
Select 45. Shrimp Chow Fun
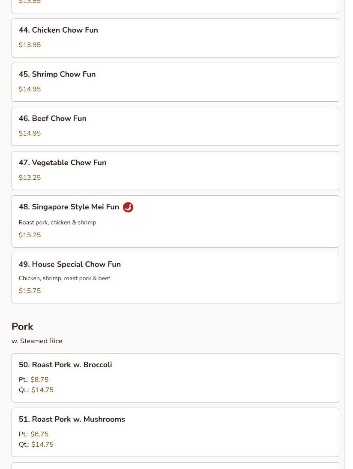(x=57, y=74)
